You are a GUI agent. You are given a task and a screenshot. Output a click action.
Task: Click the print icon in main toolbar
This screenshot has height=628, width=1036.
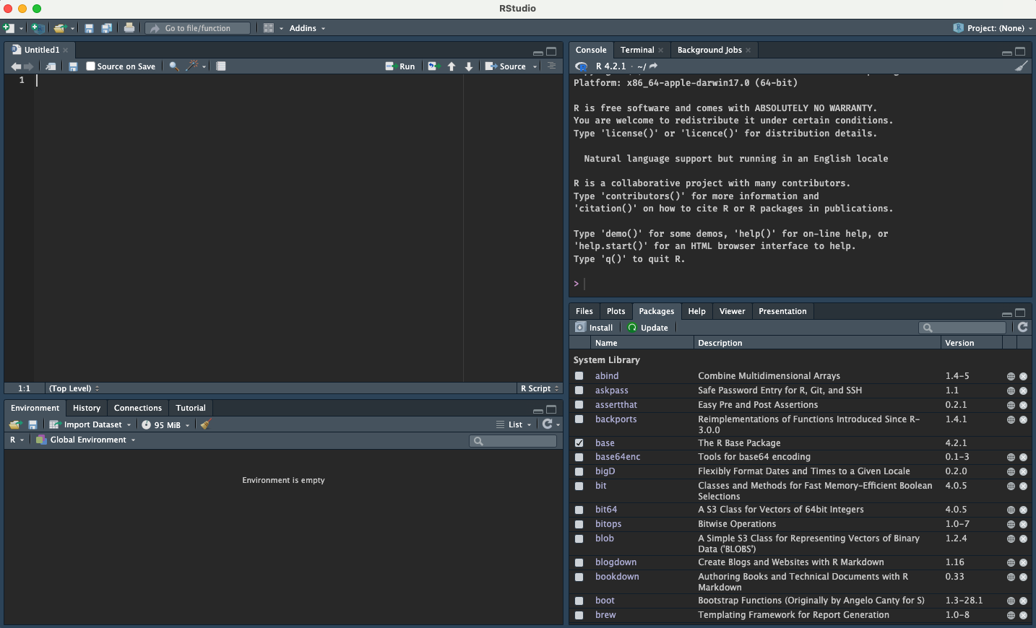point(129,28)
